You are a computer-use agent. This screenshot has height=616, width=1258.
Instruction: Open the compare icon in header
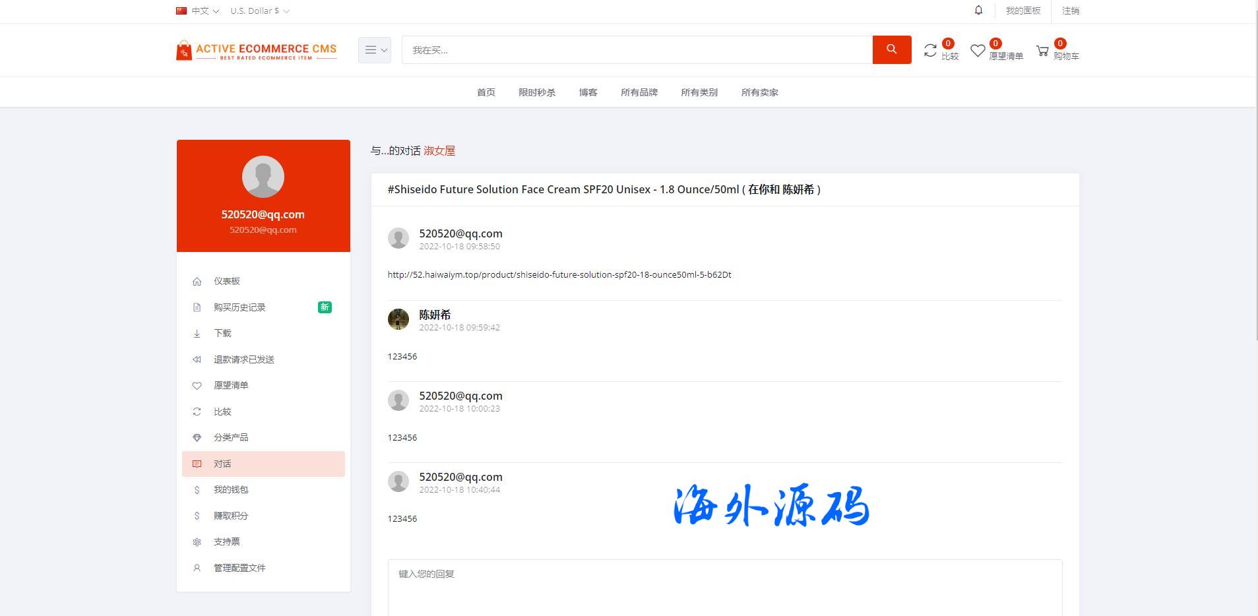930,51
